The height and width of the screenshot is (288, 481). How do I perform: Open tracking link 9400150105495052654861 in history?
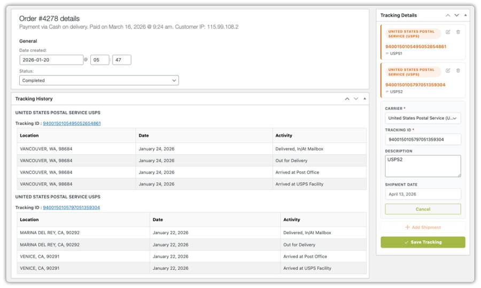[72, 123]
